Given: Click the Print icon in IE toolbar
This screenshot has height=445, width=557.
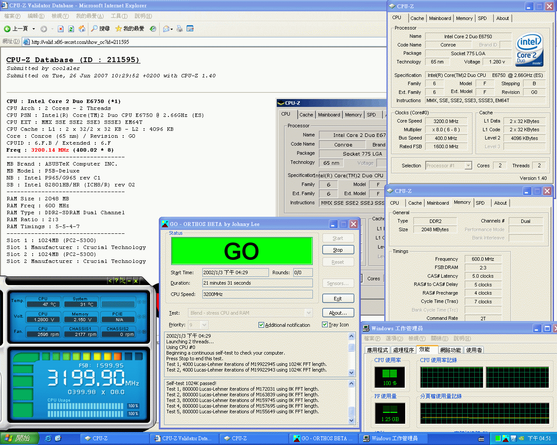Looking at the screenshot, I should [179, 29].
